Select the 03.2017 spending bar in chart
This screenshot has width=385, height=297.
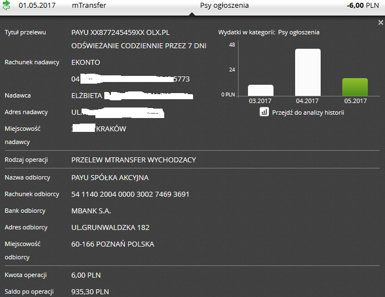(x=260, y=90)
